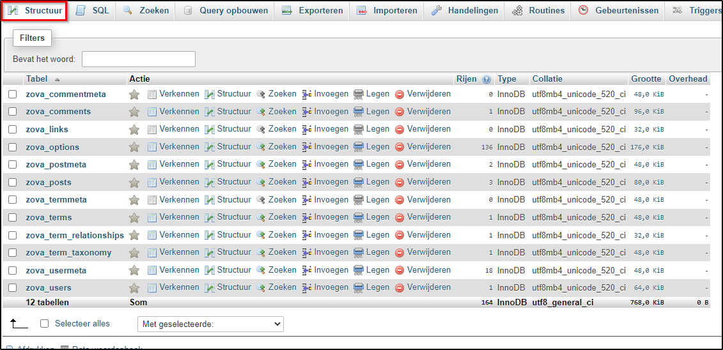Sort by the Grootte column header
Viewport: 723px width, 350px height.
coord(646,79)
